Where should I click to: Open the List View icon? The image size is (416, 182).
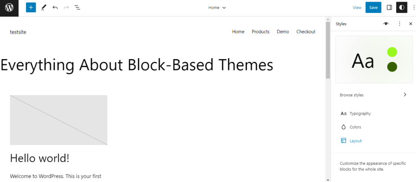tap(77, 8)
